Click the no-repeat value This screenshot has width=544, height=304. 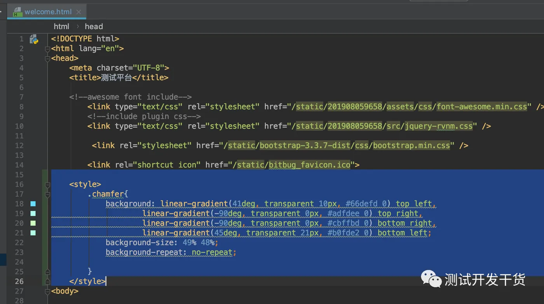[x=212, y=252]
